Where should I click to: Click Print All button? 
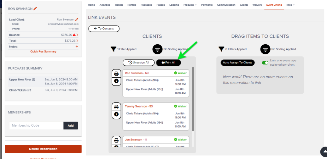click(168, 63)
